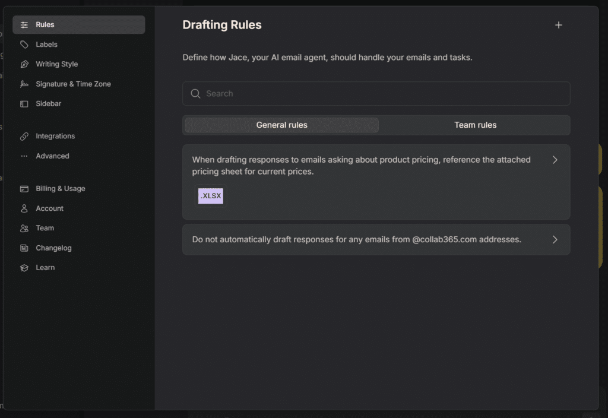Click the Team people icon
Screen dimensions: 608x418
click(24, 229)
